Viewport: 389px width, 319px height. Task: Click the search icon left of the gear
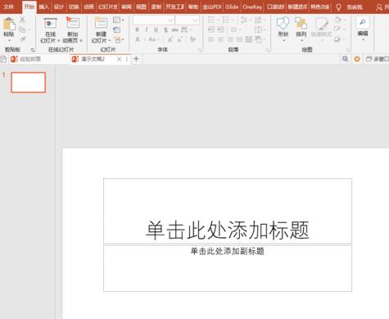(346, 59)
